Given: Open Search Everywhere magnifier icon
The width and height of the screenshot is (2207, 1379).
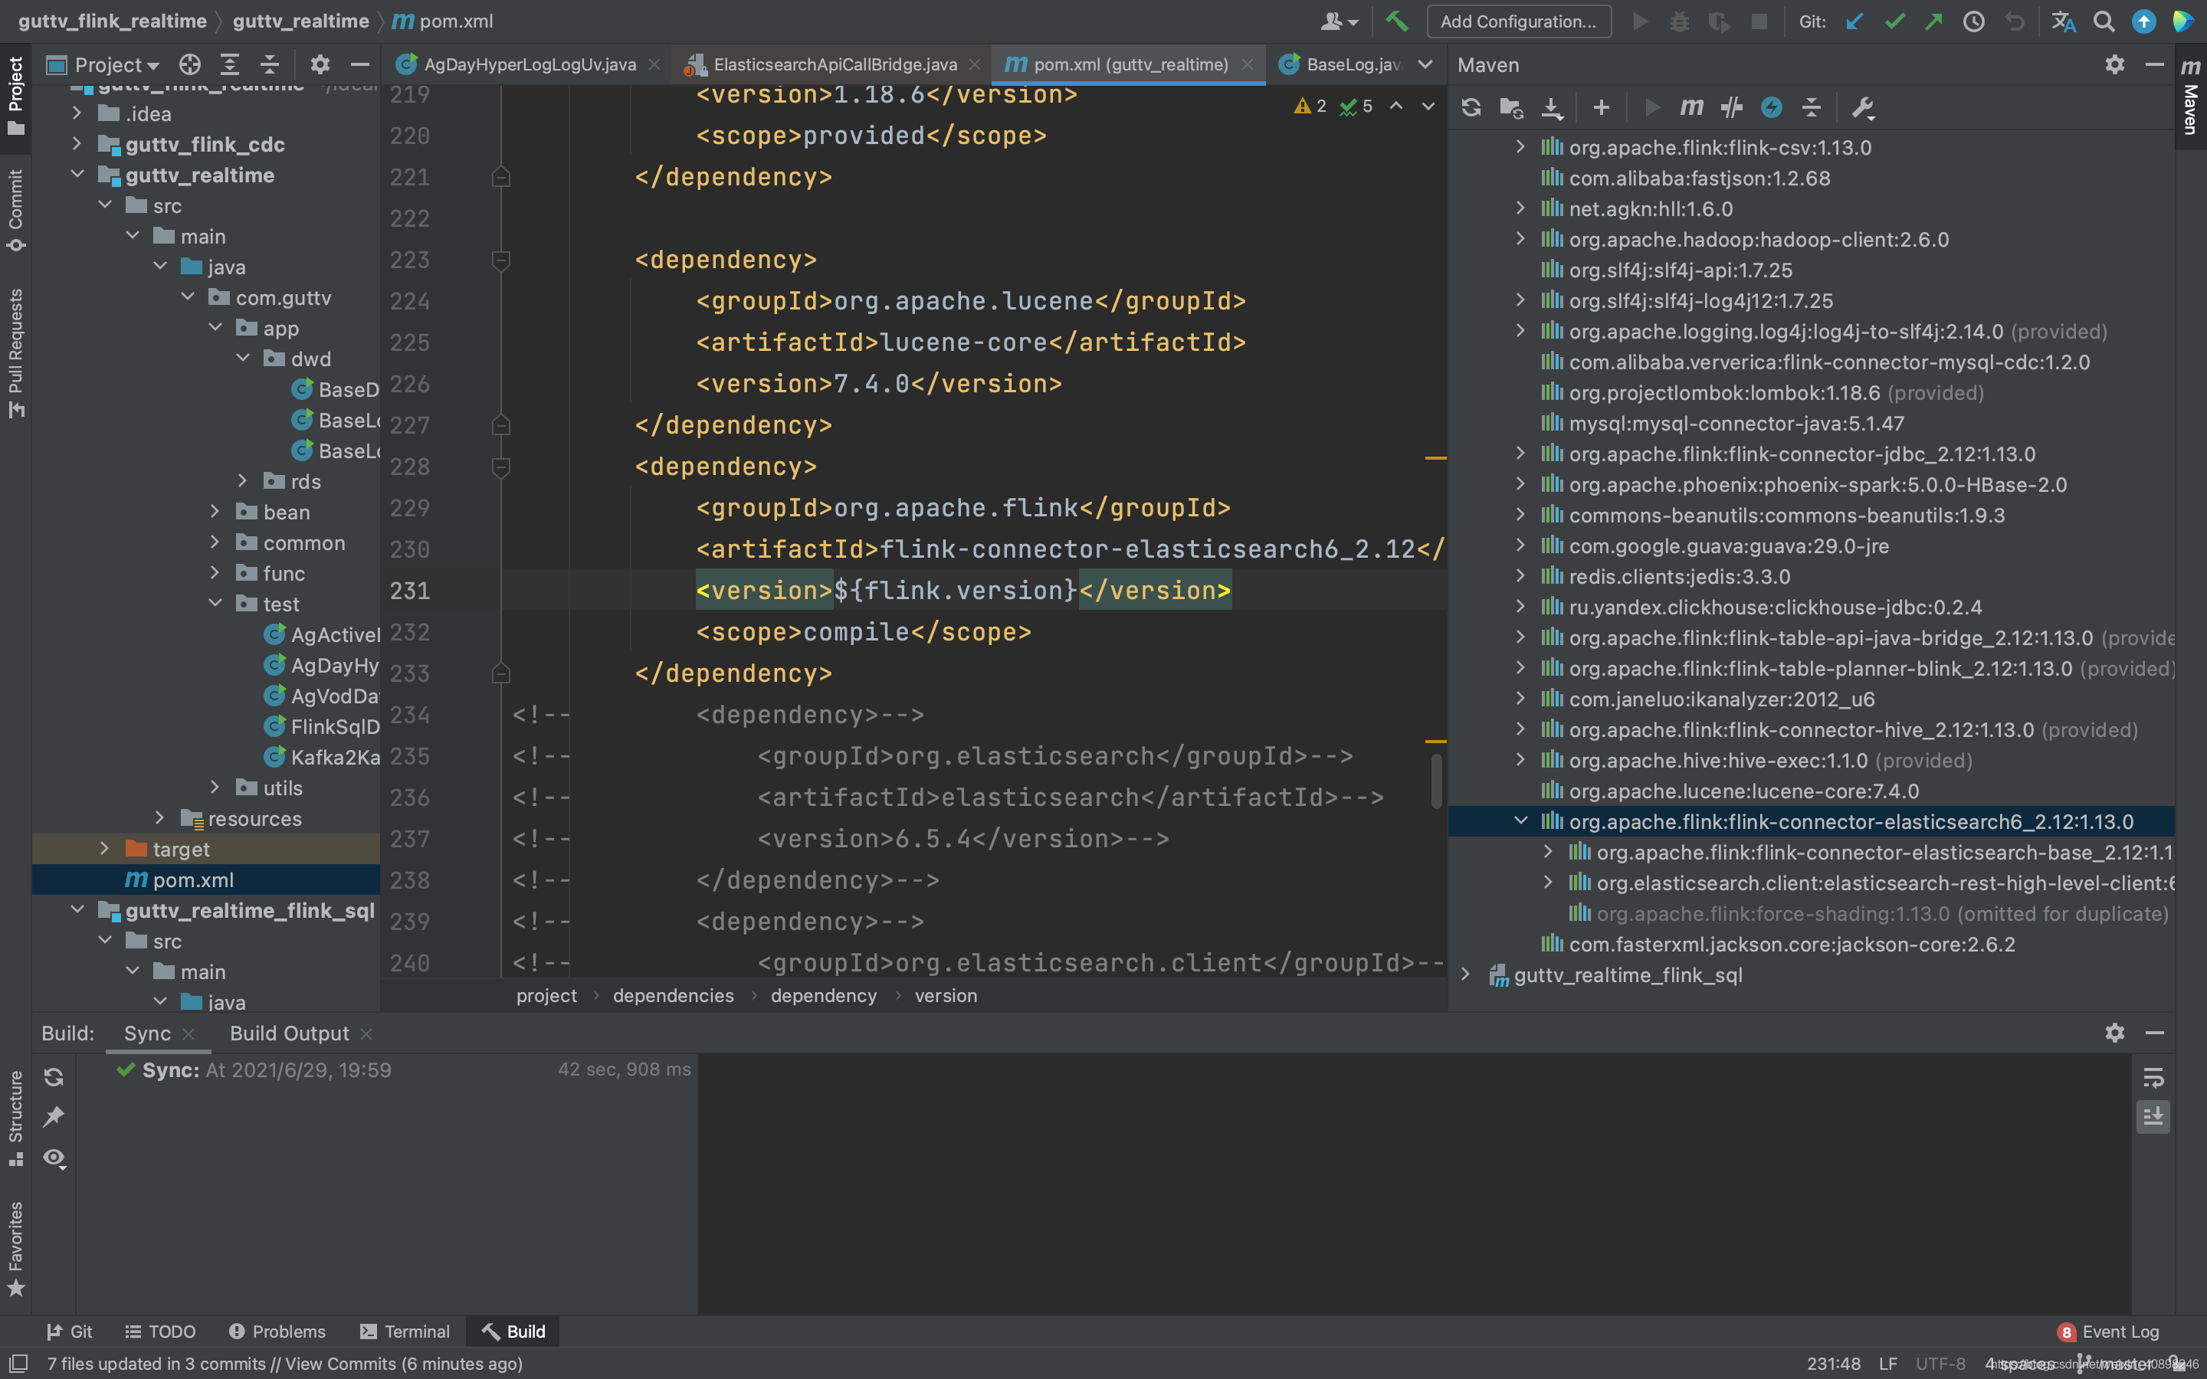Looking at the screenshot, I should 2103,21.
